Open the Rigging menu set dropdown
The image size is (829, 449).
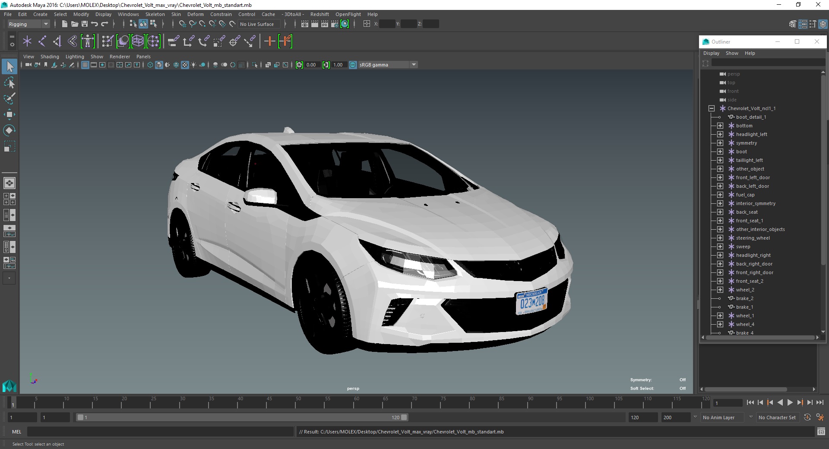click(28, 24)
